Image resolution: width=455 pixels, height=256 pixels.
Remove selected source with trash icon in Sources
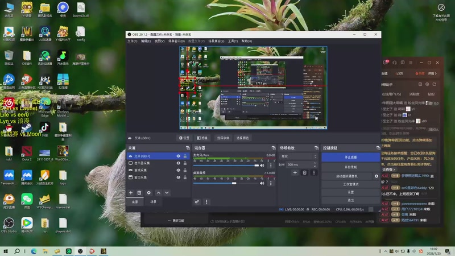coord(139,193)
